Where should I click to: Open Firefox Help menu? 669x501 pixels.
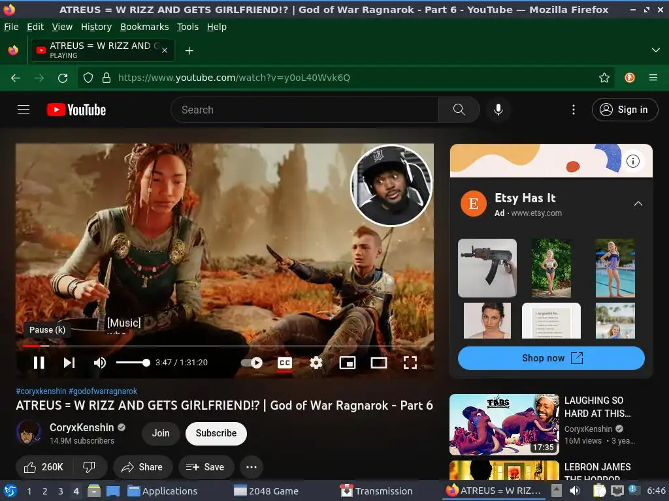pyautogui.click(x=217, y=27)
